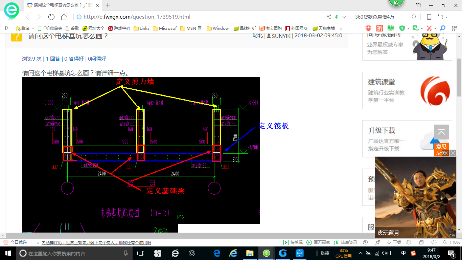Click the 360贷款 search input field
This screenshot has height=260, width=462.
tap(382, 17)
